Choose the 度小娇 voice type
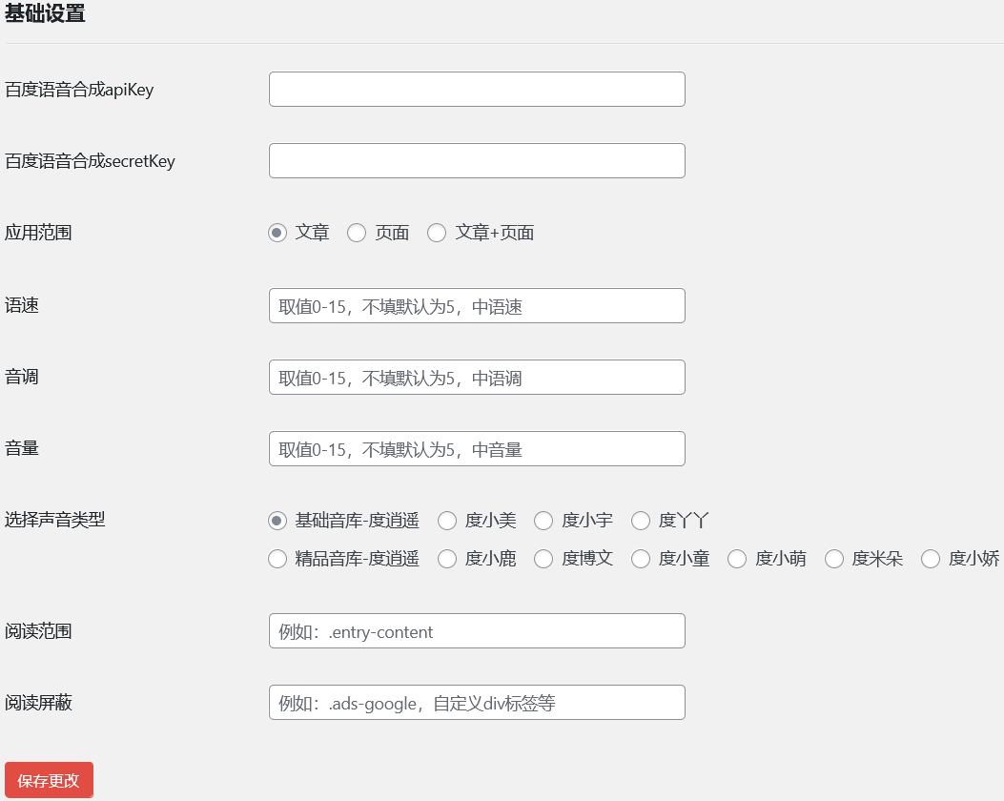 pos(931,559)
